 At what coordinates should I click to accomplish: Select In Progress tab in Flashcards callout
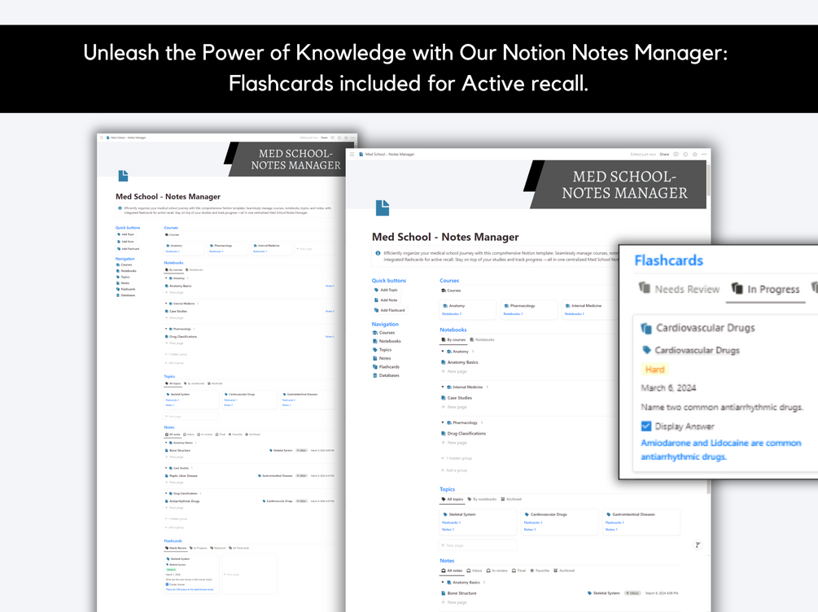pos(766,289)
